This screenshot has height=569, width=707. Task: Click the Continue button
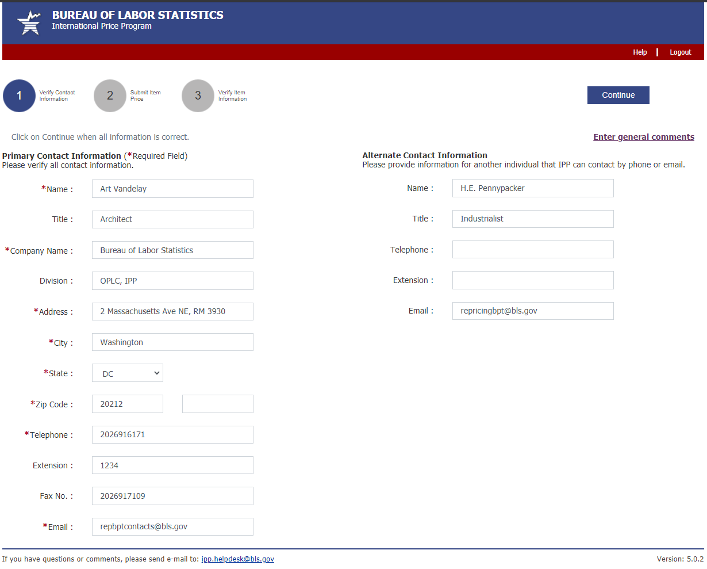(x=618, y=95)
